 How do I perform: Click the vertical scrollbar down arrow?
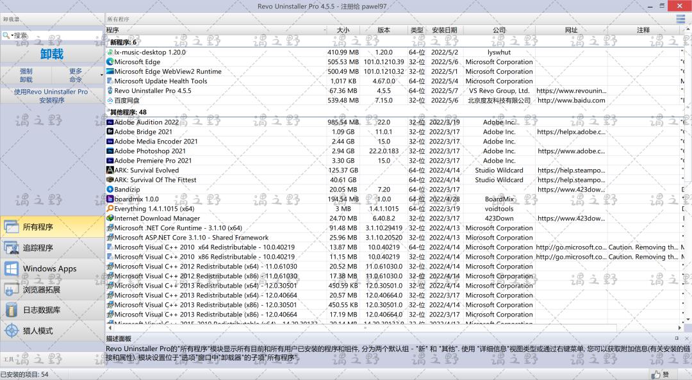tap(688, 319)
